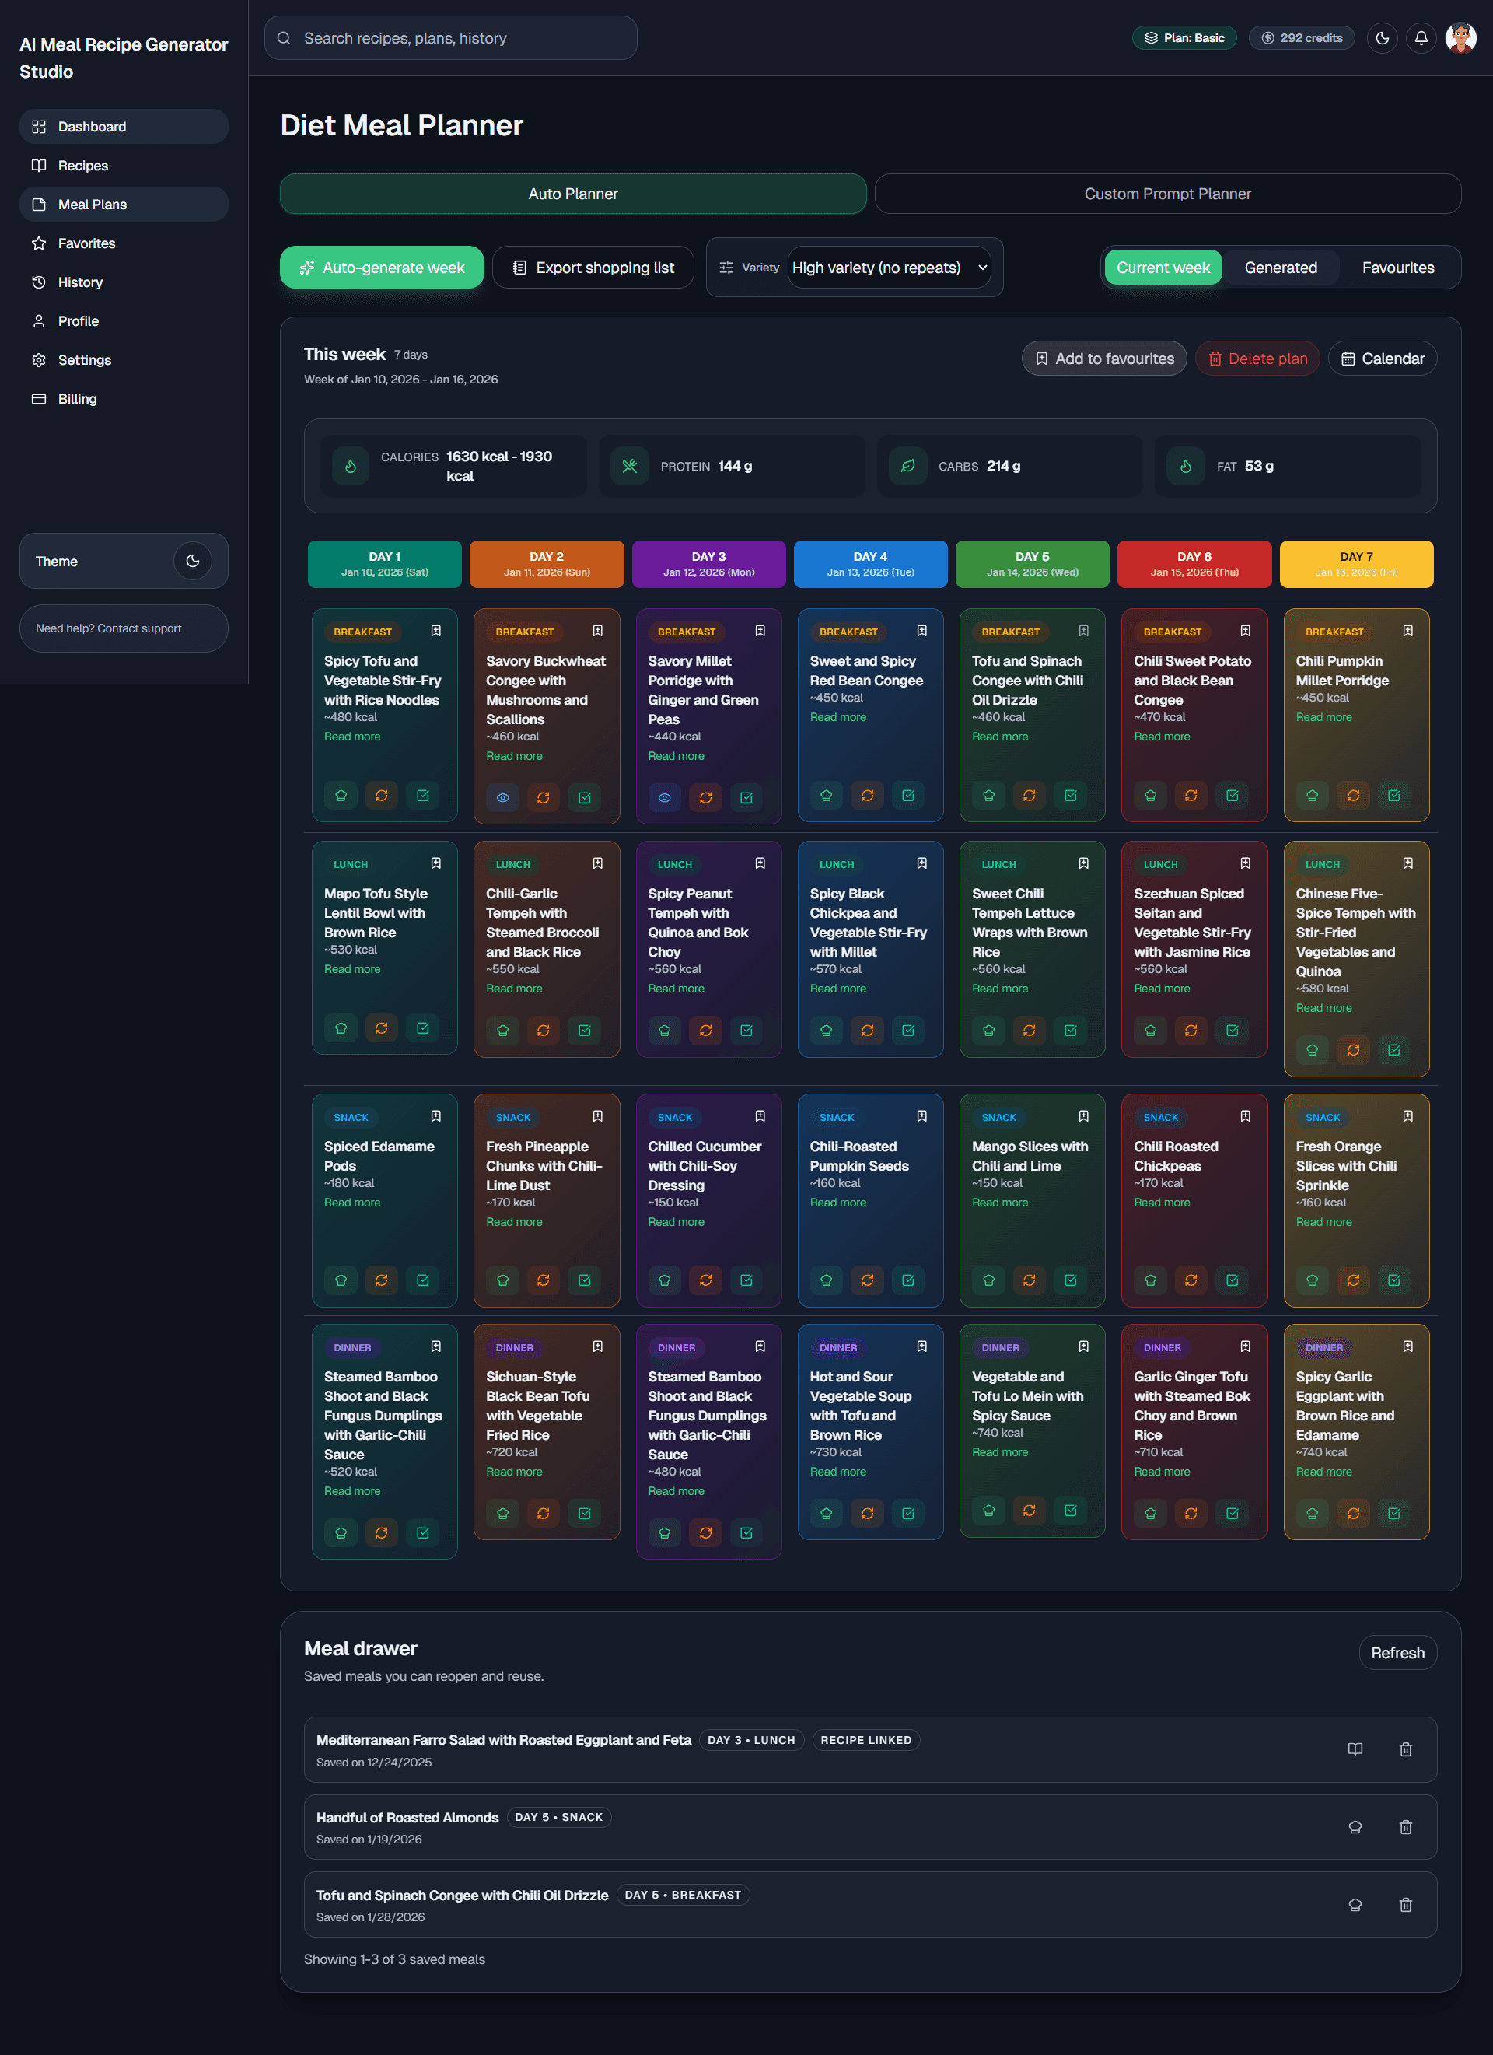View the Savory Millet Porridge with the eye icon
This screenshot has height=2055, width=1493.
664,797
